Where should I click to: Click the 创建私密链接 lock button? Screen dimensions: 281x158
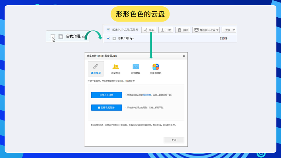(107, 107)
